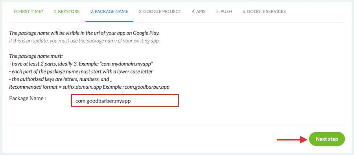Screen dimensions: 354x155
Task: Click the Google Play url visibility sentence
Action: click(x=85, y=33)
